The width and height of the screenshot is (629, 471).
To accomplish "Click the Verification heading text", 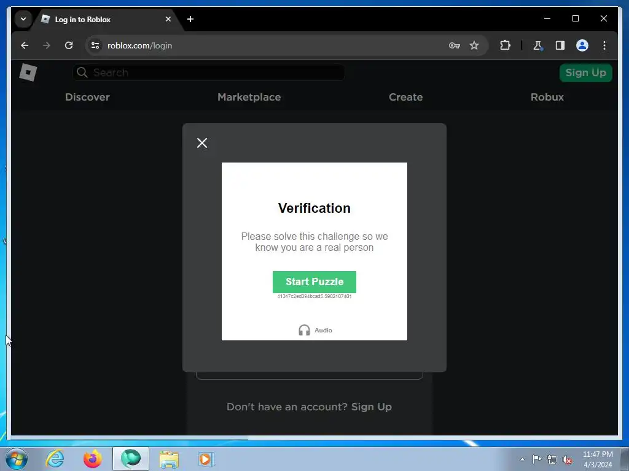I will tap(314, 209).
